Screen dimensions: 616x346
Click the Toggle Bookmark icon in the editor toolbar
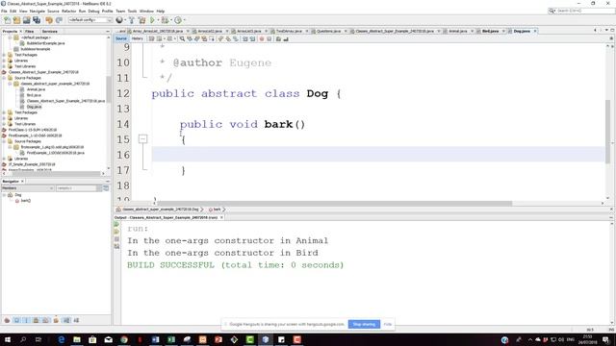[235, 38]
